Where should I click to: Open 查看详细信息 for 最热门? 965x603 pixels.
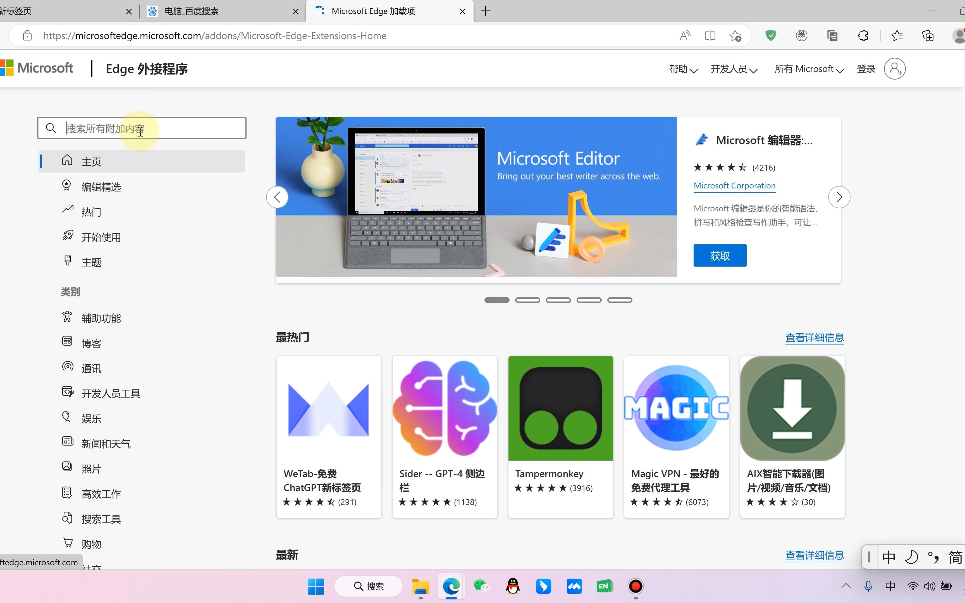click(x=814, y=338)
